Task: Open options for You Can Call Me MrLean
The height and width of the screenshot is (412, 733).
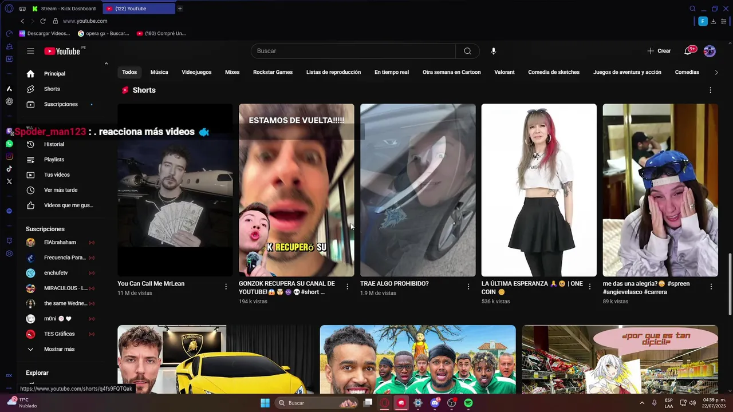Action: (226, 286)
